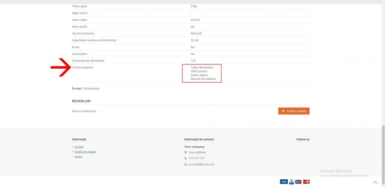Click the Tip slot memorie label
Image resolution: width=385 pixels, height=187 pixels.
click(x=83, y=33)
